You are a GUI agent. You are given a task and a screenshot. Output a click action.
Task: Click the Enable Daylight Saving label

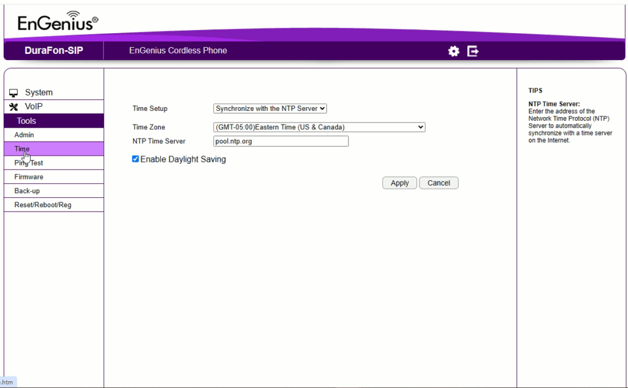click(183, 159)
